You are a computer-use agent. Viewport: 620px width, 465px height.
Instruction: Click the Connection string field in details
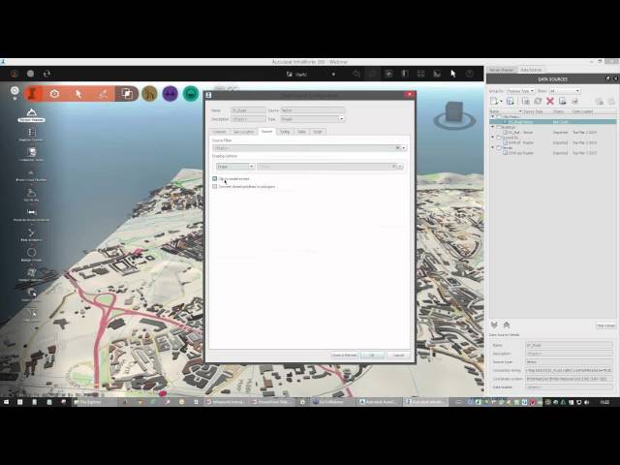(569, 370)
